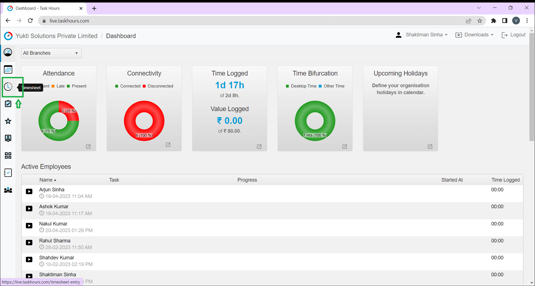Toggle Disconnected legend in Connectivity chart

158,86
